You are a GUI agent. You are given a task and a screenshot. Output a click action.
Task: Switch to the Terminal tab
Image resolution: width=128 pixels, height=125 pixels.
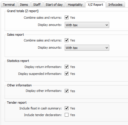point(9,5)
